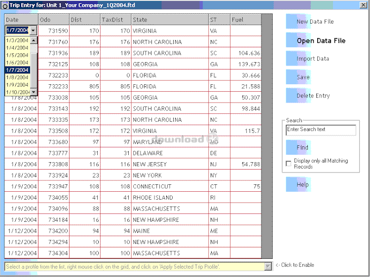The image size is (370, 277).
Task: Toggle the date combo box arrow
Action: 33,31
